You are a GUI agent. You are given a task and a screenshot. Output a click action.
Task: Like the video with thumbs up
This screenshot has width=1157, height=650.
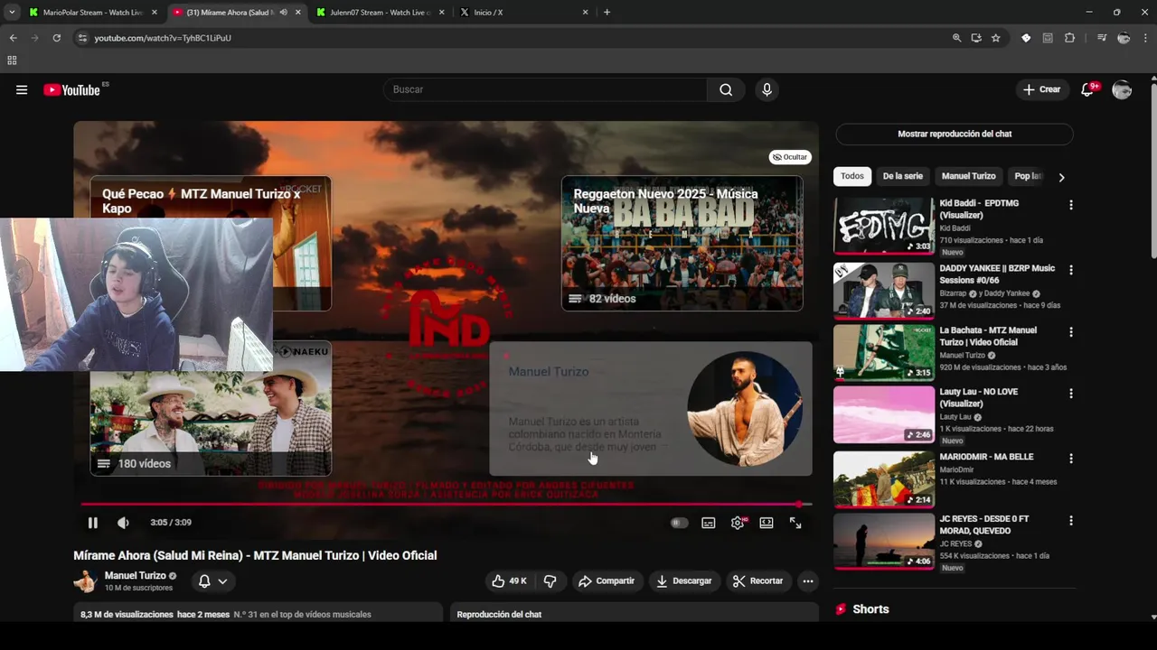coord(509,580)
